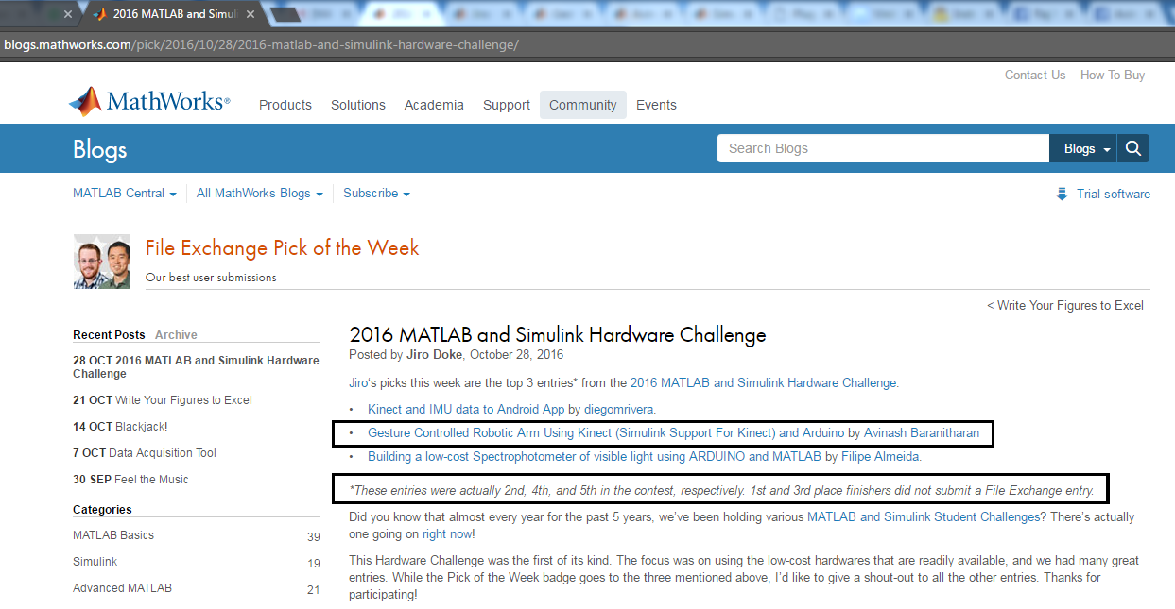Viewport: 1175px width, 609px height.
Task: Click the 21 count beside Advanced MATLAB
Action: click(x=314, y=589)
